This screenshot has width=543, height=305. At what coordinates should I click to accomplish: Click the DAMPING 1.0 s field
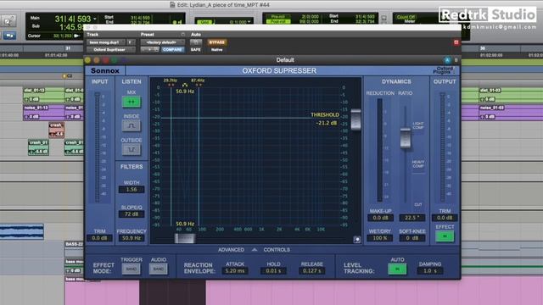430,271
